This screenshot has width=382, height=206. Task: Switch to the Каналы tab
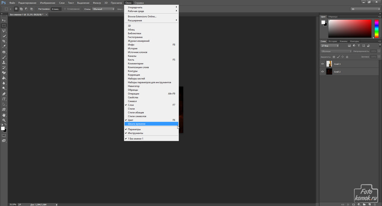344,41
